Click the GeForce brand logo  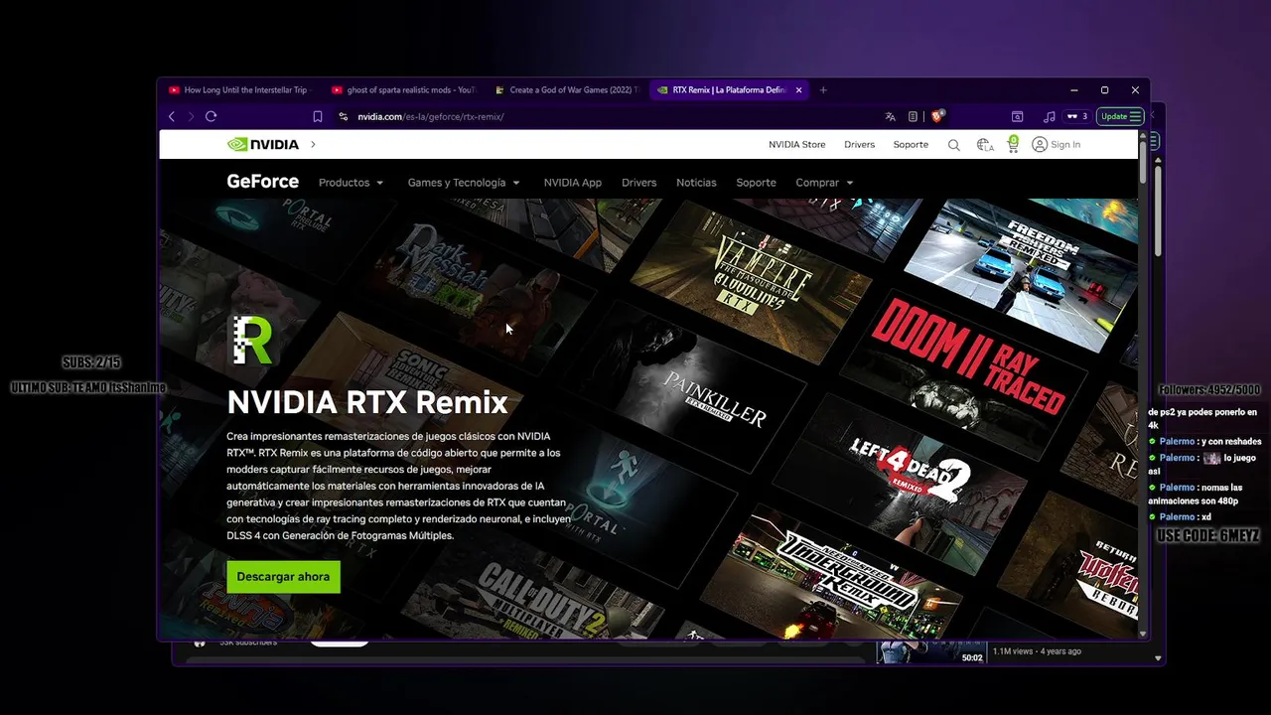tap(262, 182)
